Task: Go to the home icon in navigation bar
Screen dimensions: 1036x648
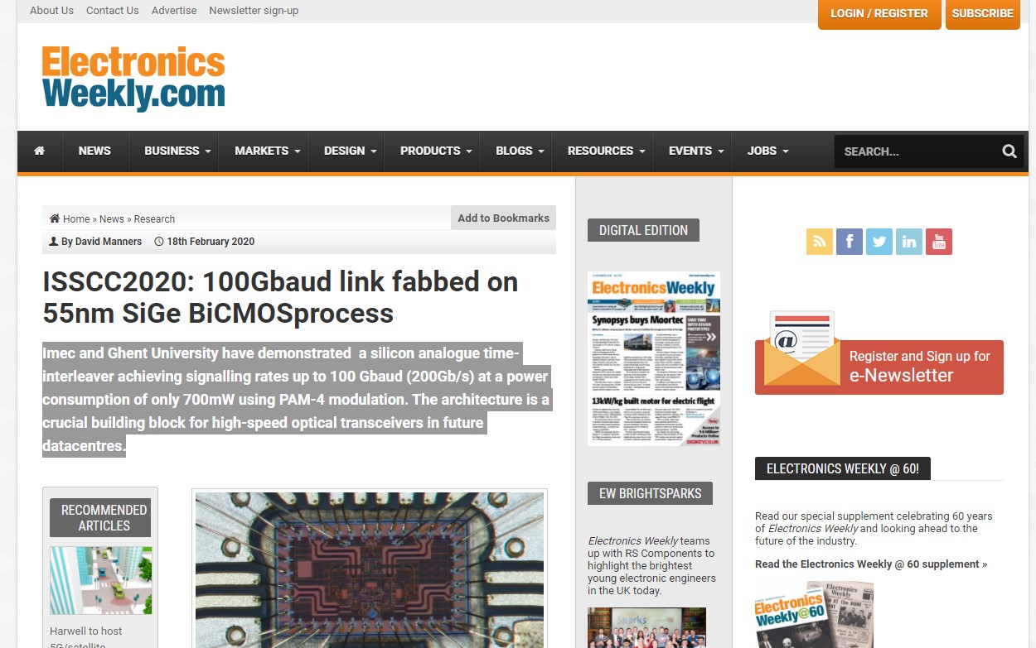Action: 40,151
